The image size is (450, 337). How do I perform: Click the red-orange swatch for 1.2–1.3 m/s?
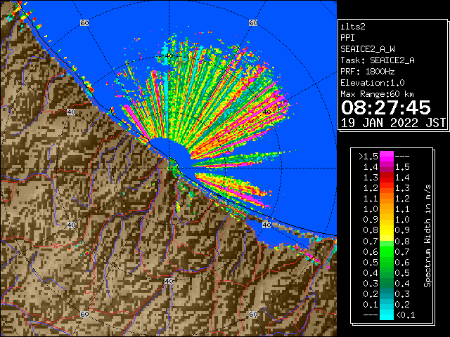387,188
